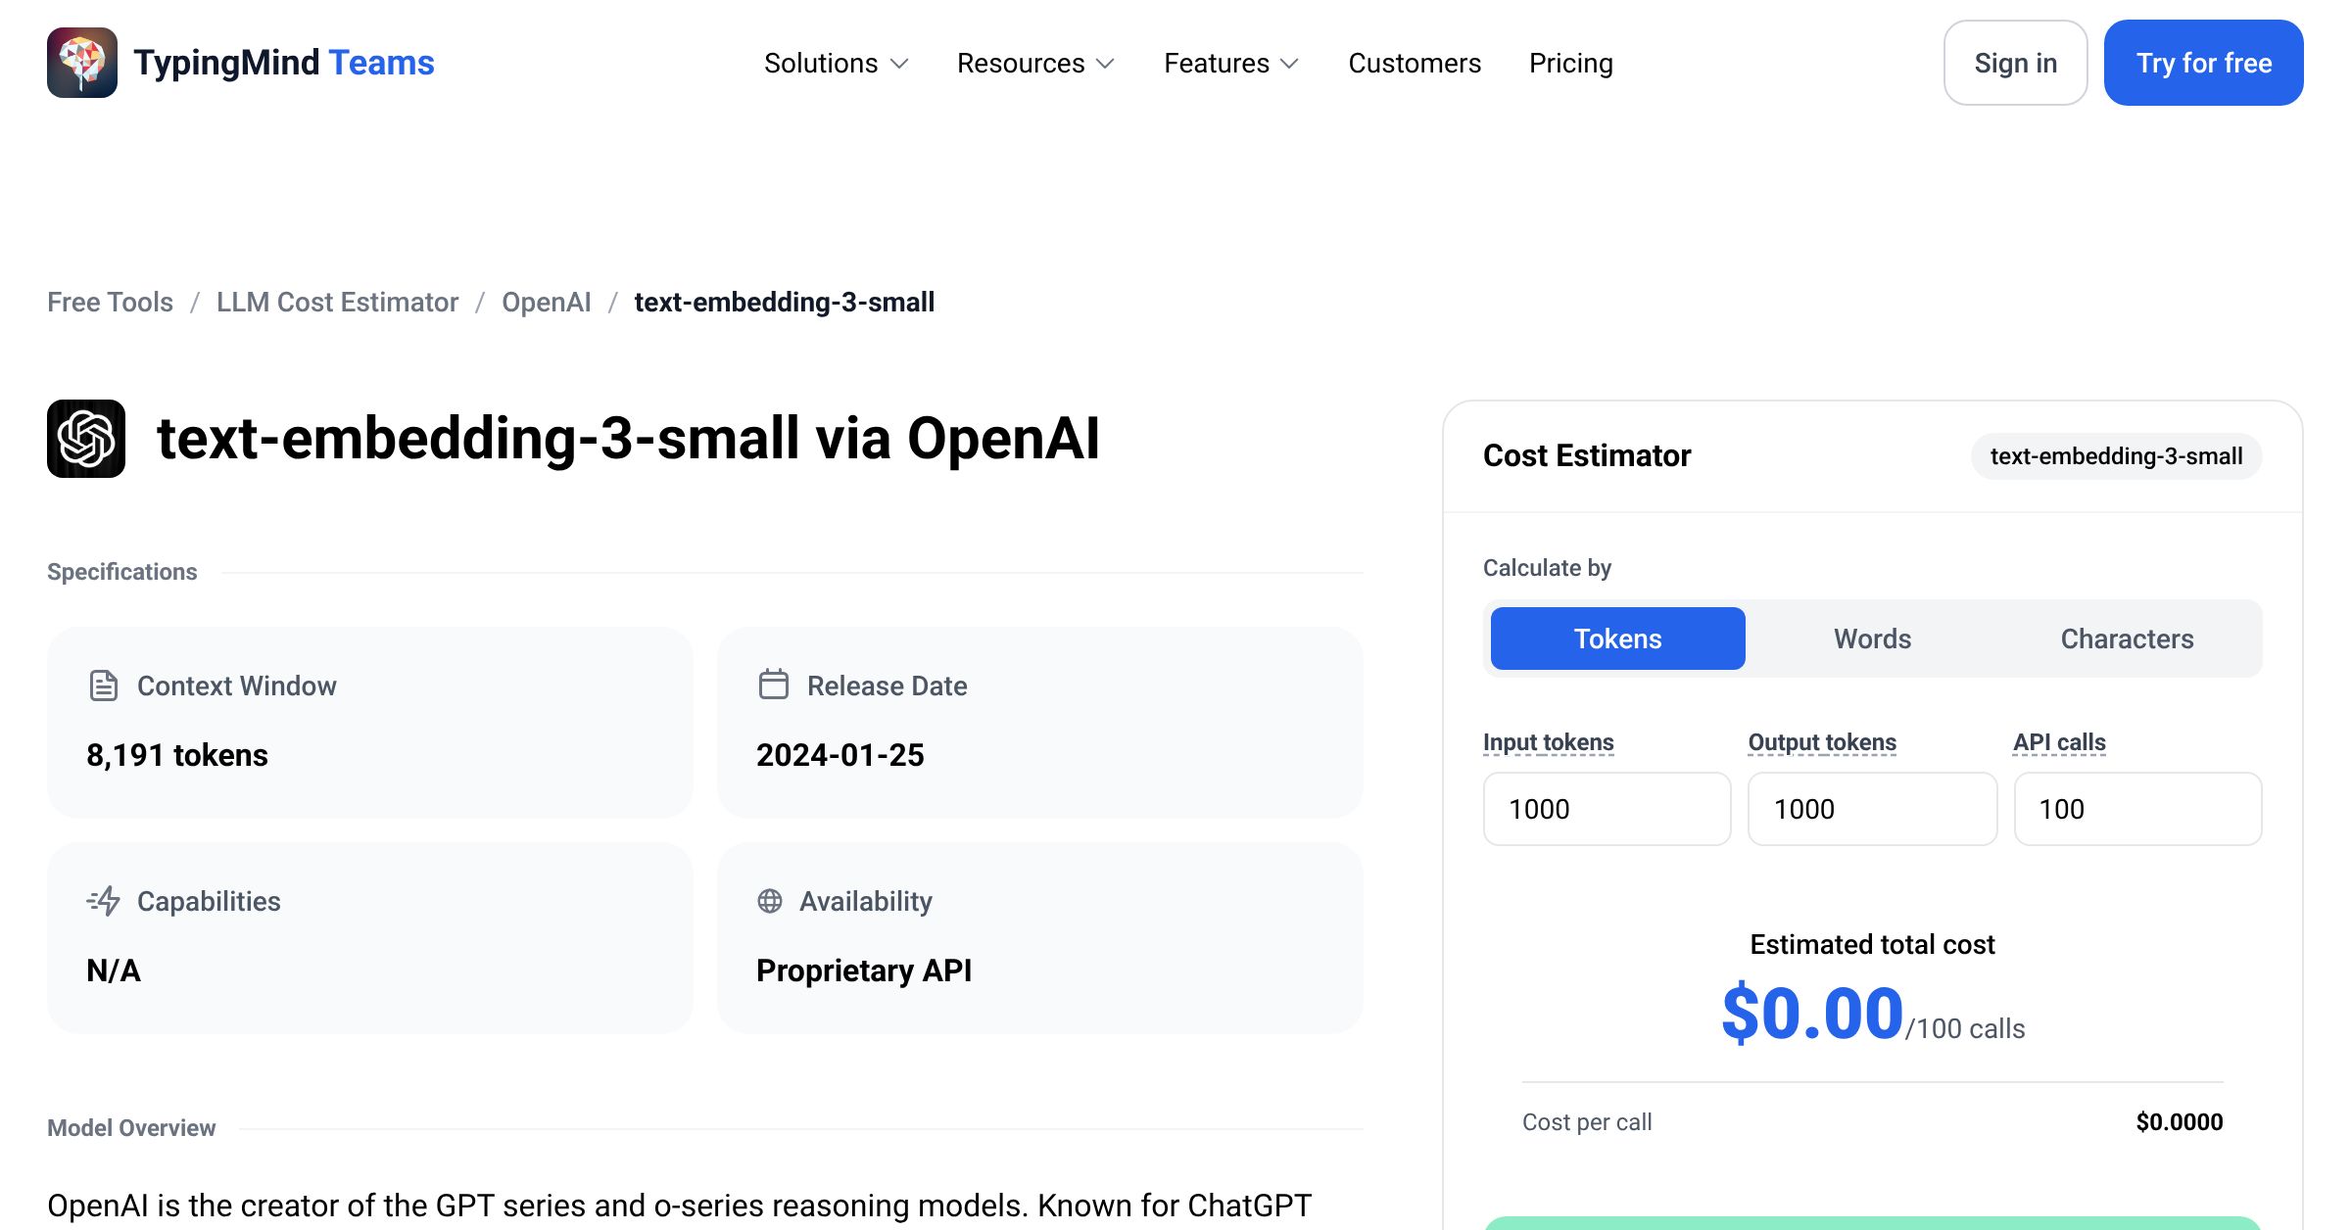The width and height of the screenshot is (2351, 1230).
Task: Click the Context Window document icon
Action: 103,686
